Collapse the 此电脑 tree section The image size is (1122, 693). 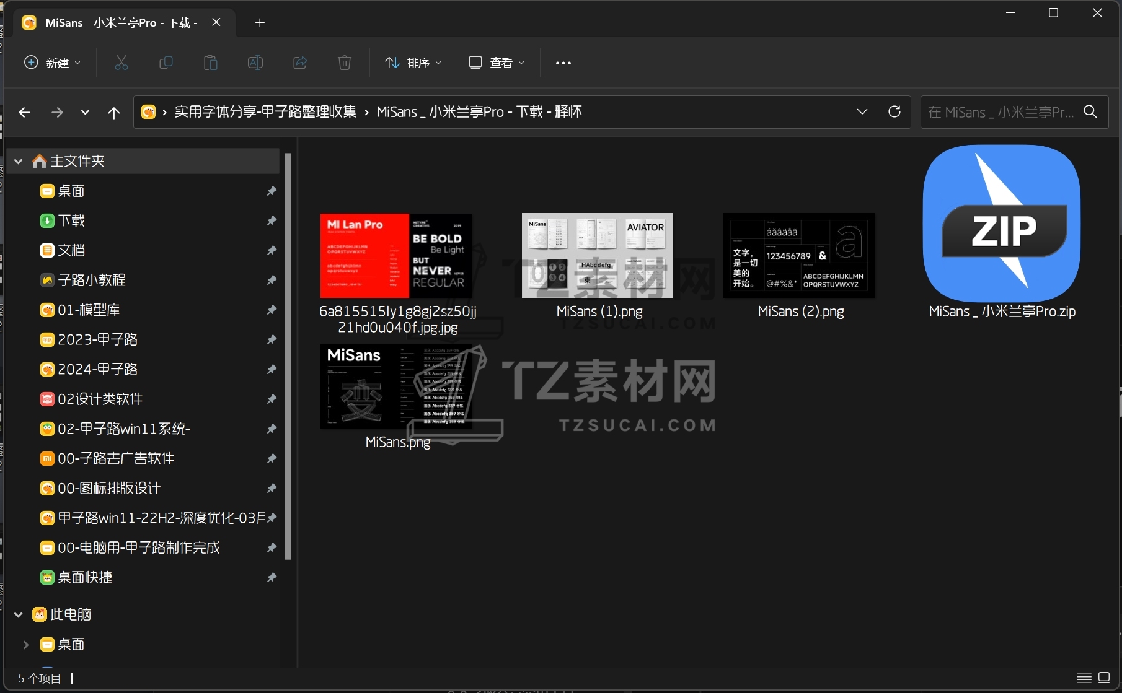click(x=19, y=614)
